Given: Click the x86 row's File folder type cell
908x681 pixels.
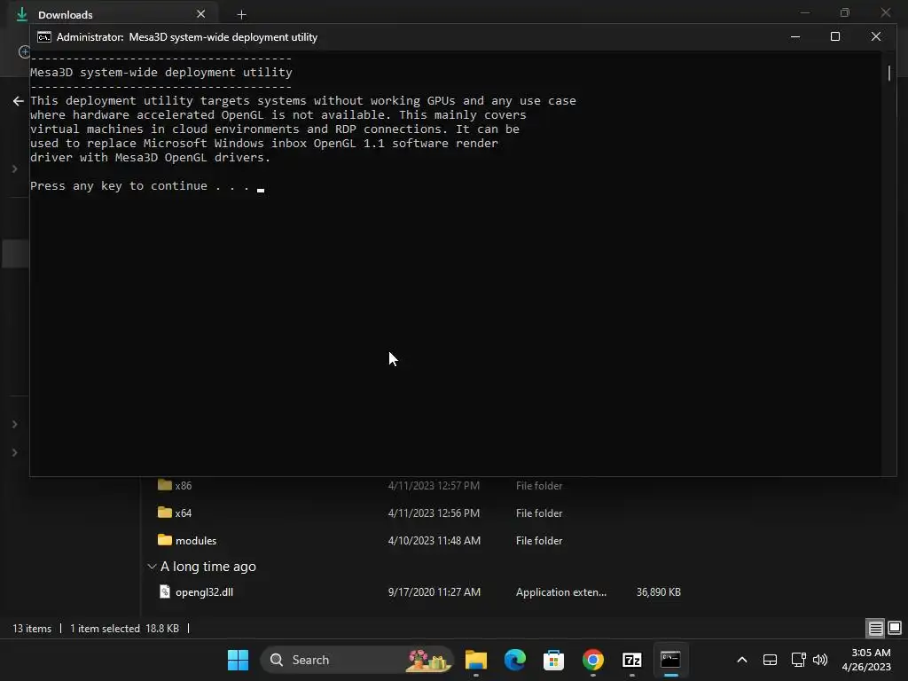Looking at the screenshot, I should (538, 486).
